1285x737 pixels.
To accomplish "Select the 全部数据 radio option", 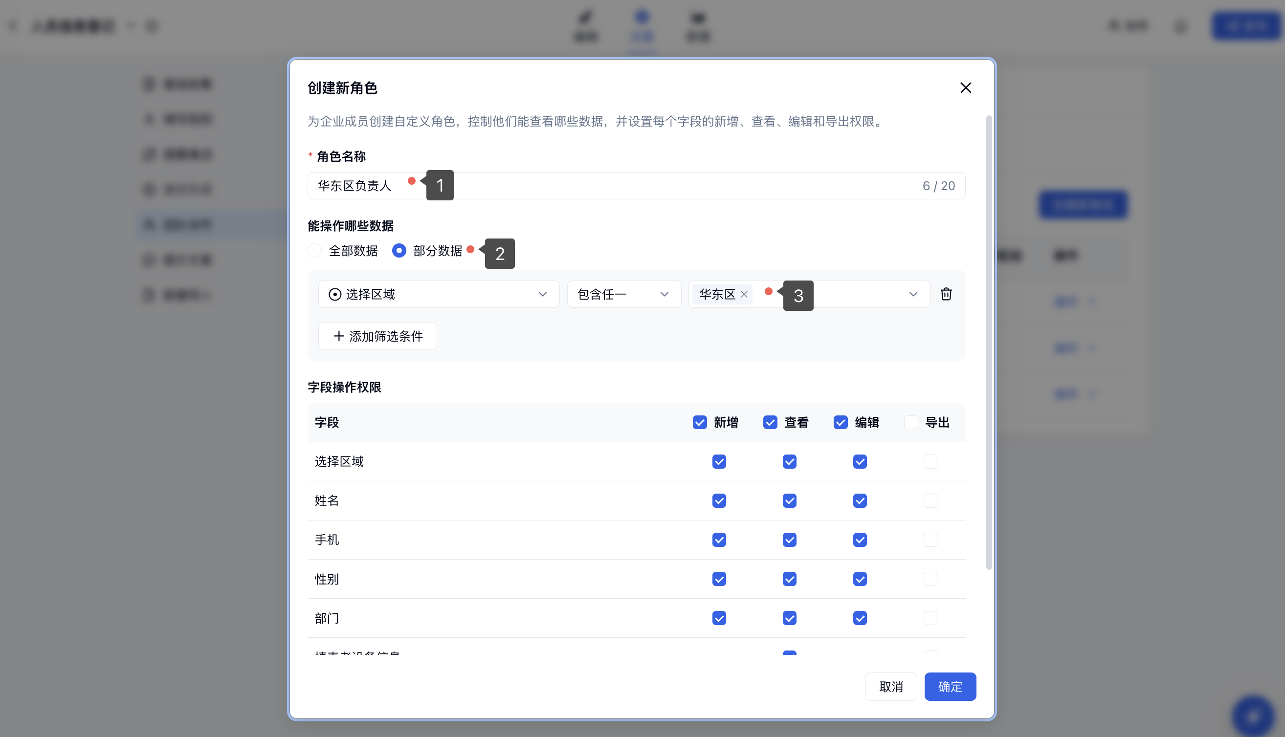I will click(x=314, y=251).
